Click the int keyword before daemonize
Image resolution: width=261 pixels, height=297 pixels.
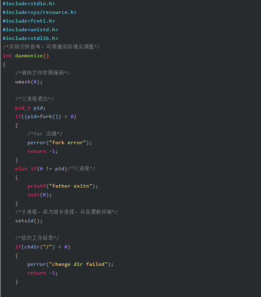pyautogui.click(x=7, y=56)
